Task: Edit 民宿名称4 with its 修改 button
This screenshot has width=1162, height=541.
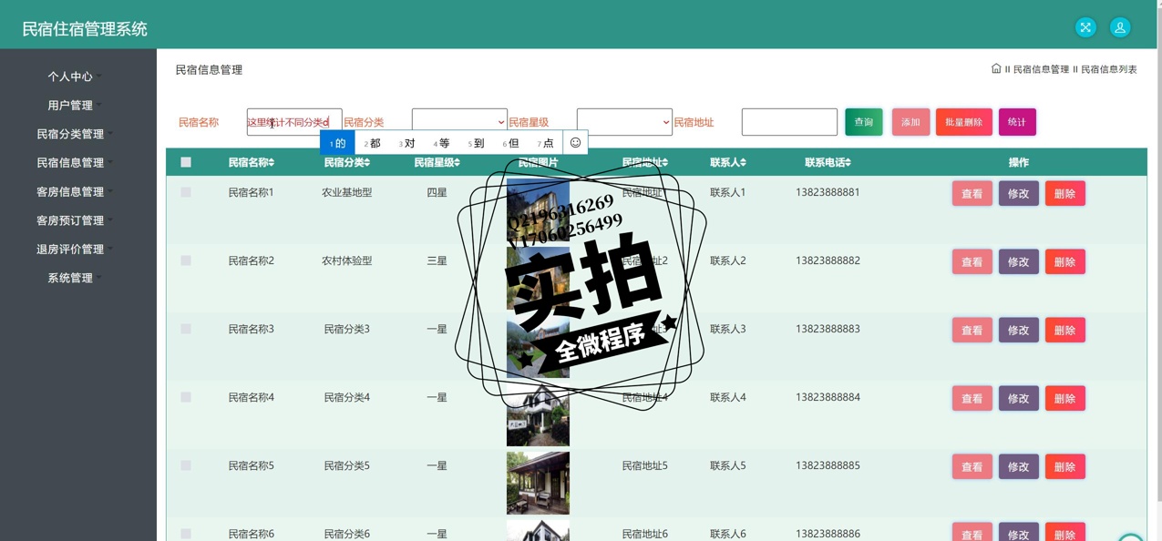Action: (x=1019, y=398)
